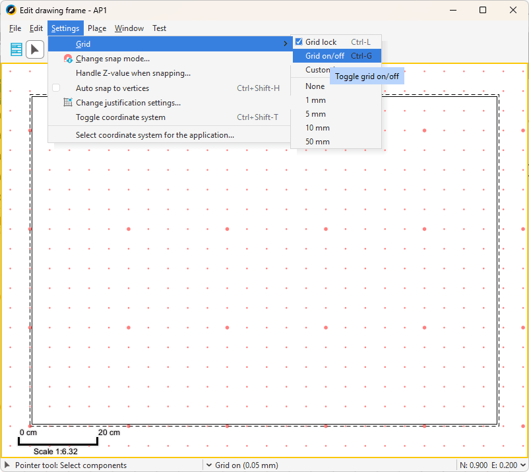Select the pointer arrow tool in toolbar
Image resolution: width=529 pixels, height=472 pixels.
[35, 49]
